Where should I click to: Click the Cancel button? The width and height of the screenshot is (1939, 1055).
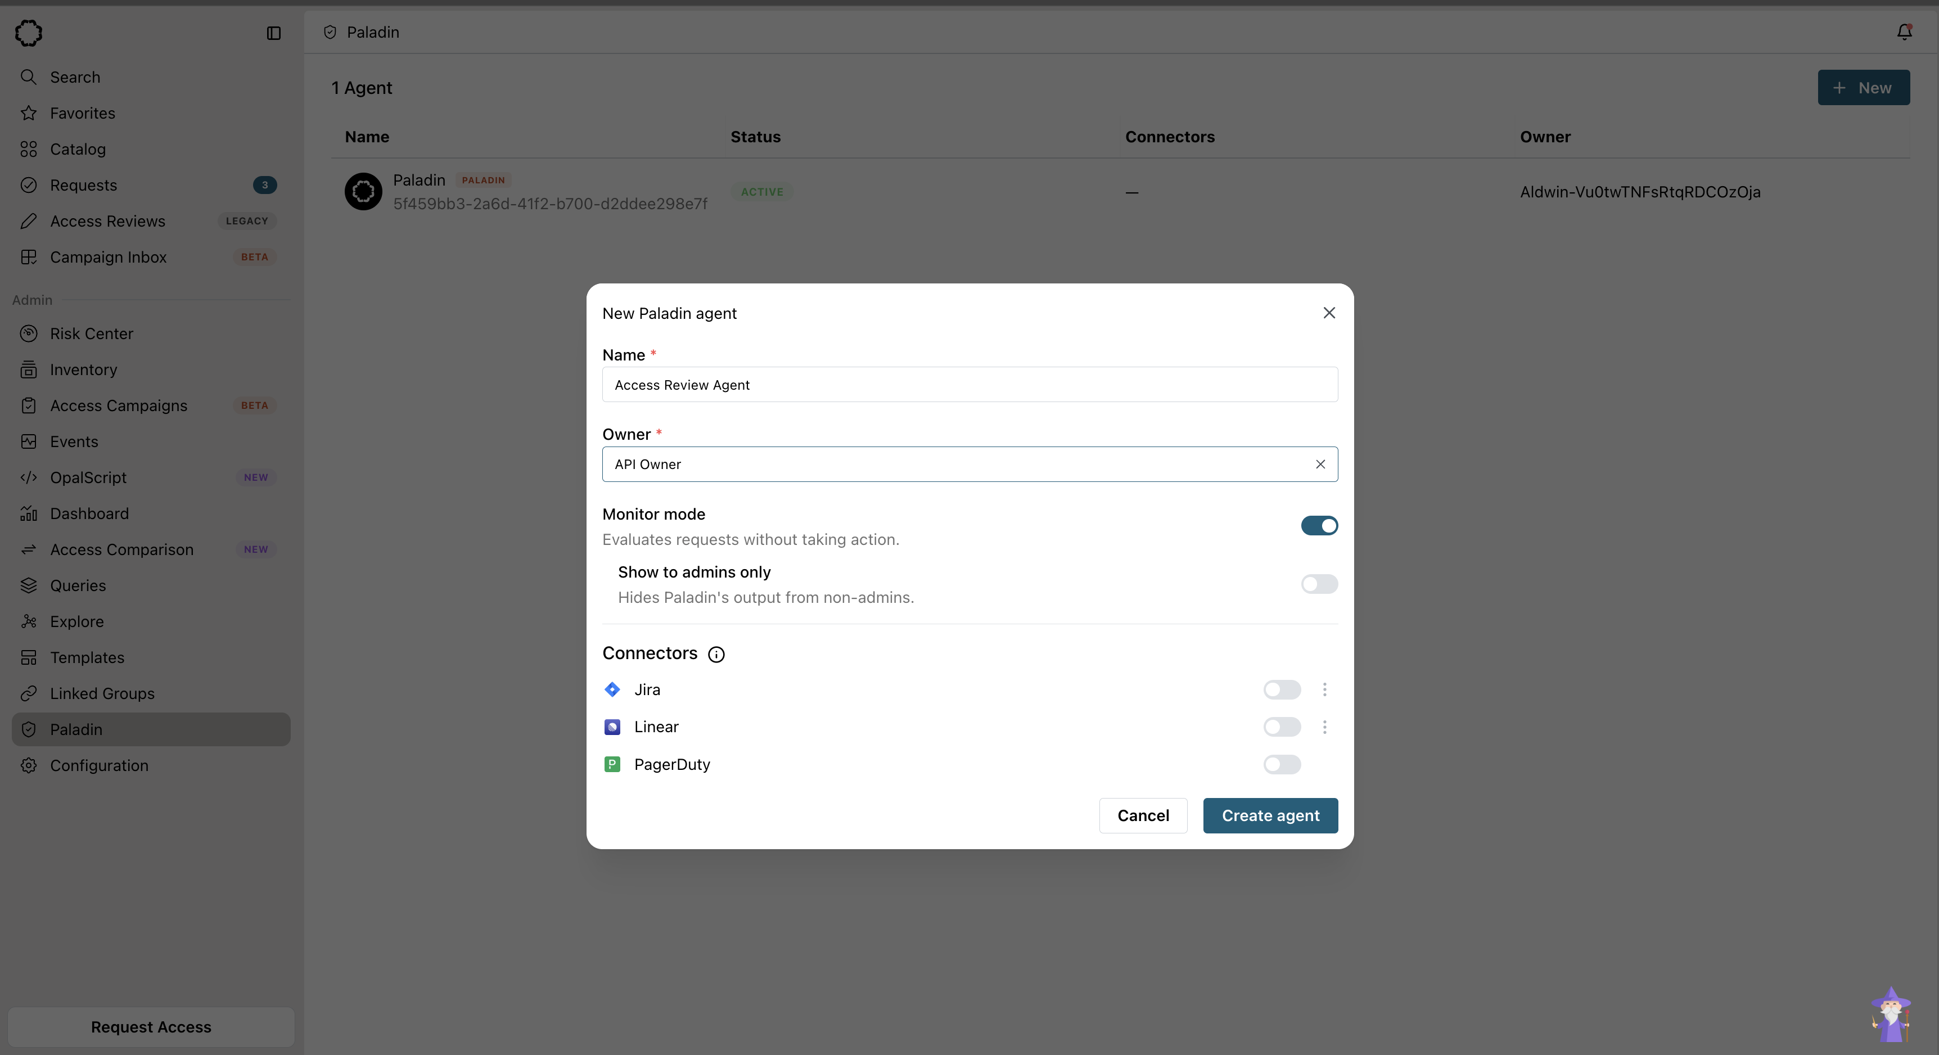coord(1143,815)
